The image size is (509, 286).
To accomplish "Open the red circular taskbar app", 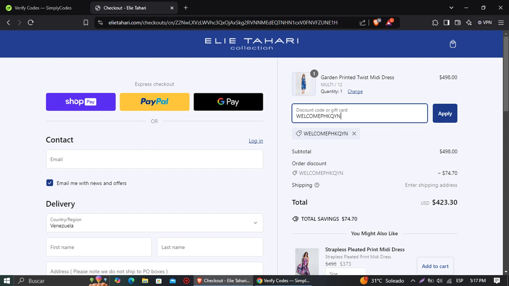I will pos(186,281).
